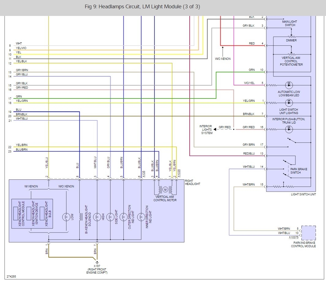Image resolution: width=326 pixels, height=284 pixels.
Task: Click the Vertical Aim Control Motor symbol
Action: (x=165, y=190)
